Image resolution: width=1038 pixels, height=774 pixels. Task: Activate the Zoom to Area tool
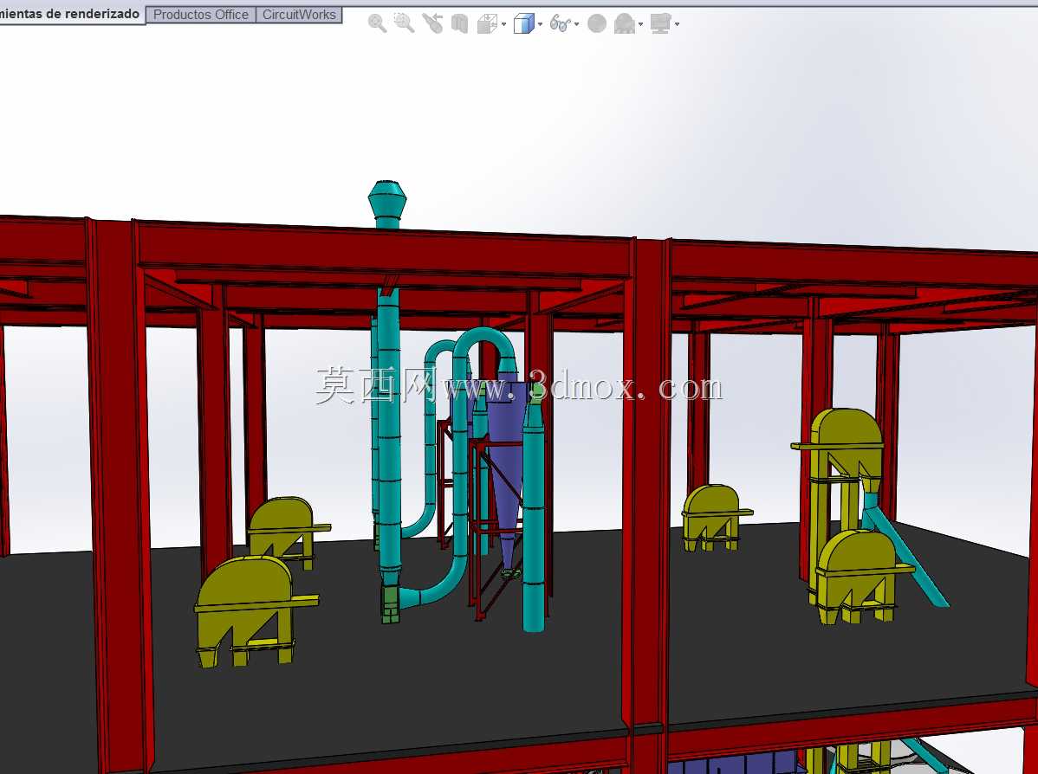(x=404, y=24)
